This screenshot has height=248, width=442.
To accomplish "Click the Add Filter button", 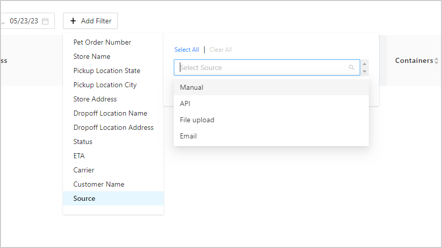I will [x=90, y=21].
